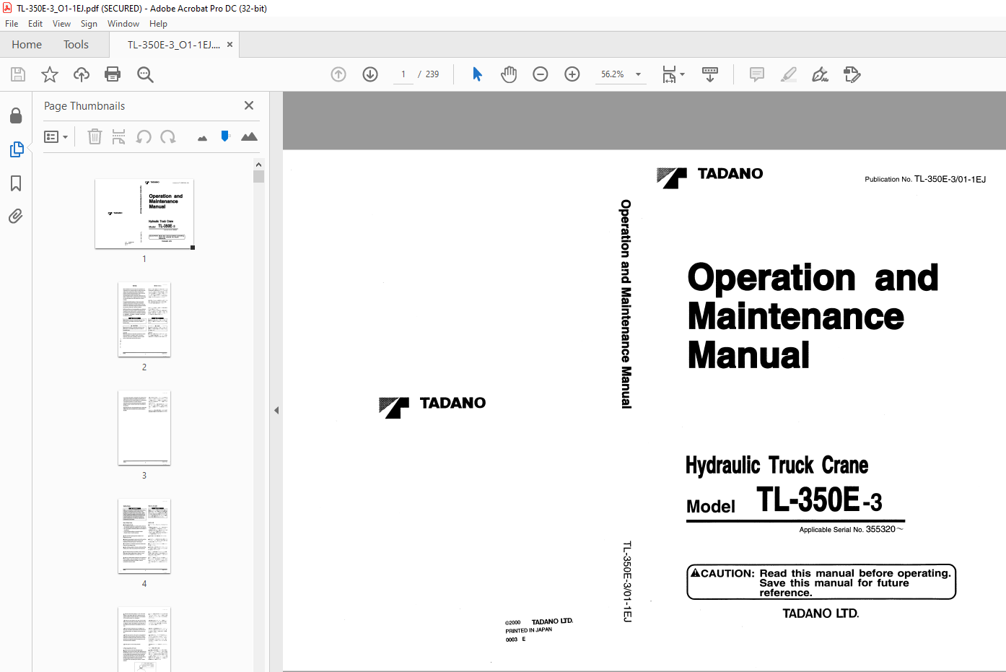The image size is (1006, 672).
Task: Open the View menu
Action: [x=62, y=24]
